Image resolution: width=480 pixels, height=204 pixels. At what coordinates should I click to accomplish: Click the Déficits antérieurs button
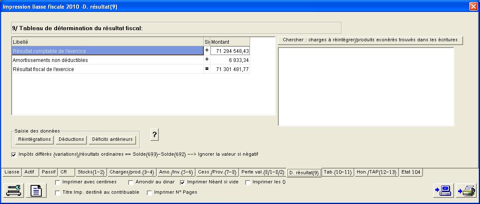pos(112,140)
